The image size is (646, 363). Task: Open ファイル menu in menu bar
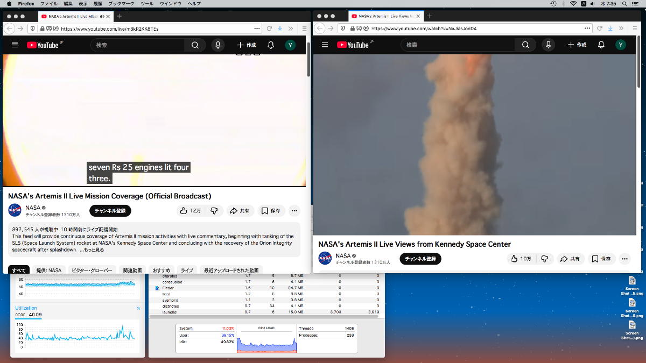49,4
